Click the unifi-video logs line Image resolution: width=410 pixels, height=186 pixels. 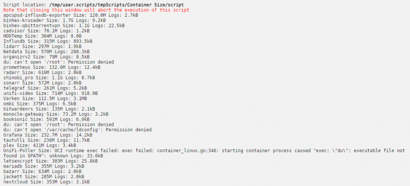coord(50,93)
